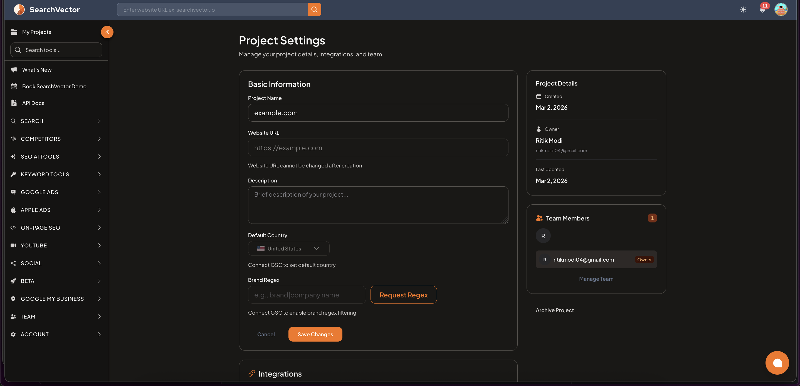800x386 pixels.
Task: Click the COMPETITORS scales icon
Action: (x=13, y=139)
